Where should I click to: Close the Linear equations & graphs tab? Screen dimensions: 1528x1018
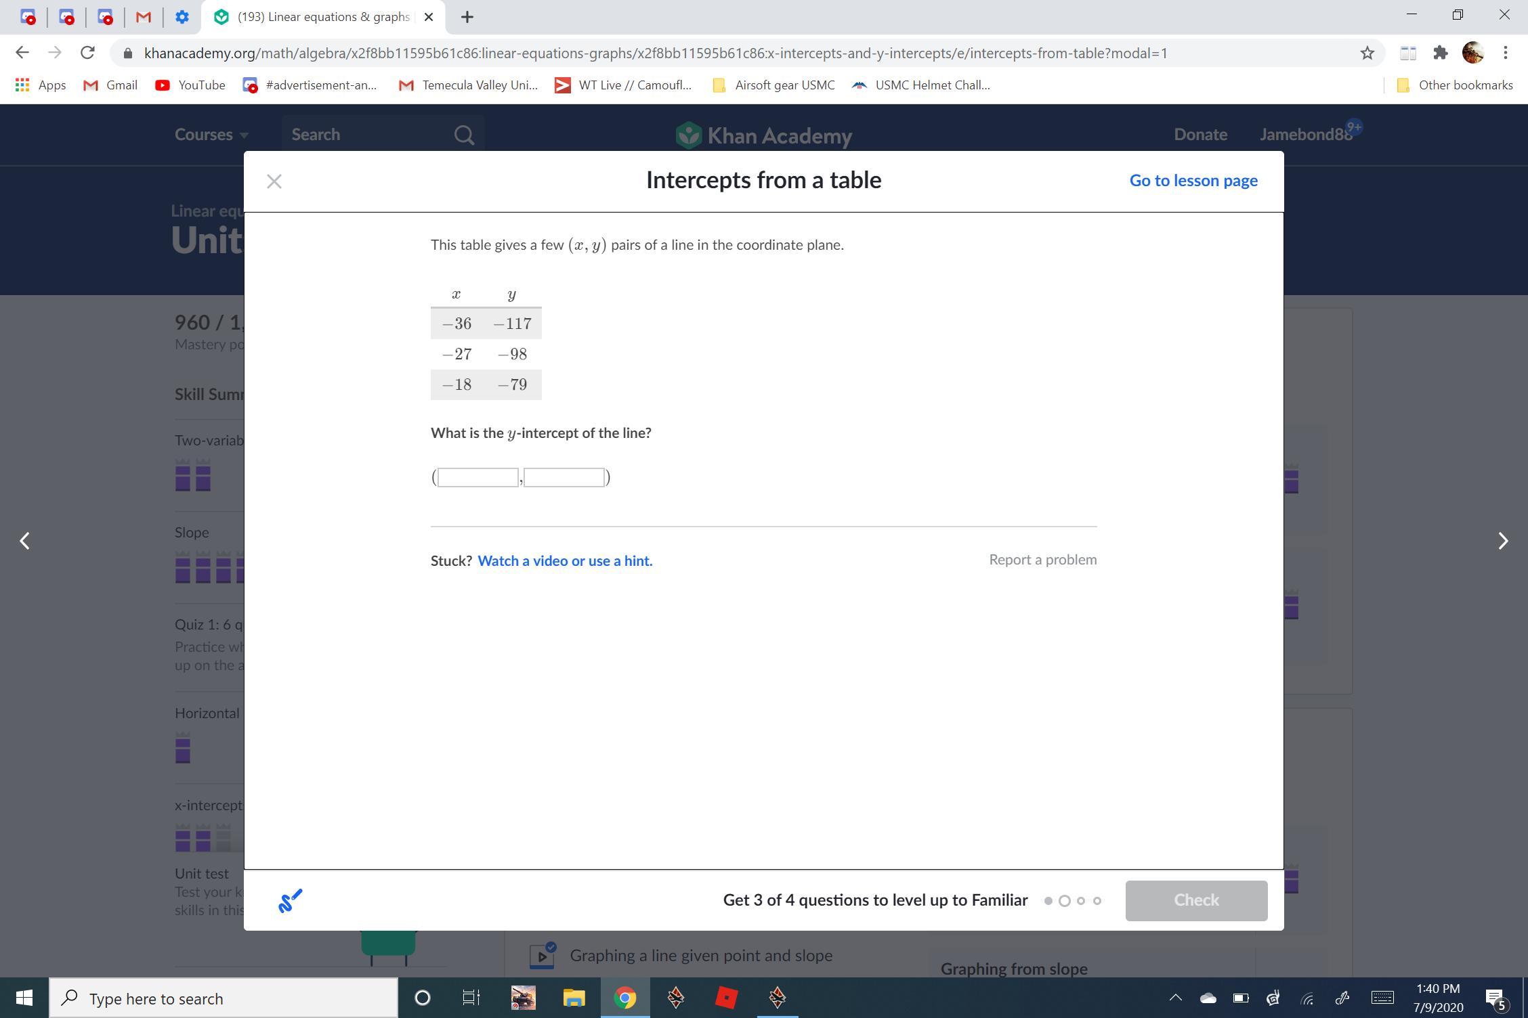[428, 17]
